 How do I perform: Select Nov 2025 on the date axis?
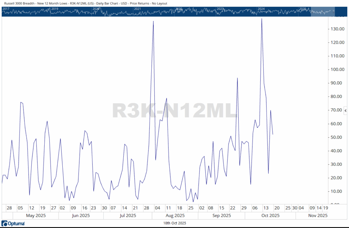(317, 215)
